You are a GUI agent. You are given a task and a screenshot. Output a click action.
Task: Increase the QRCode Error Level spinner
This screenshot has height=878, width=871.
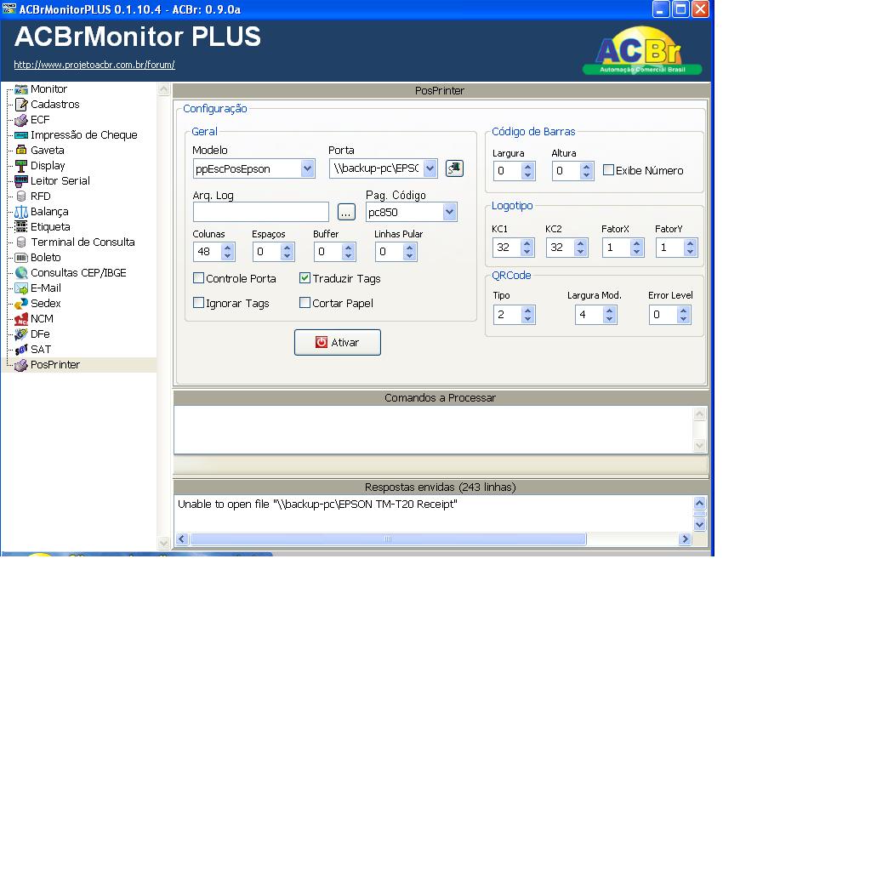click(x=683, y=311)
